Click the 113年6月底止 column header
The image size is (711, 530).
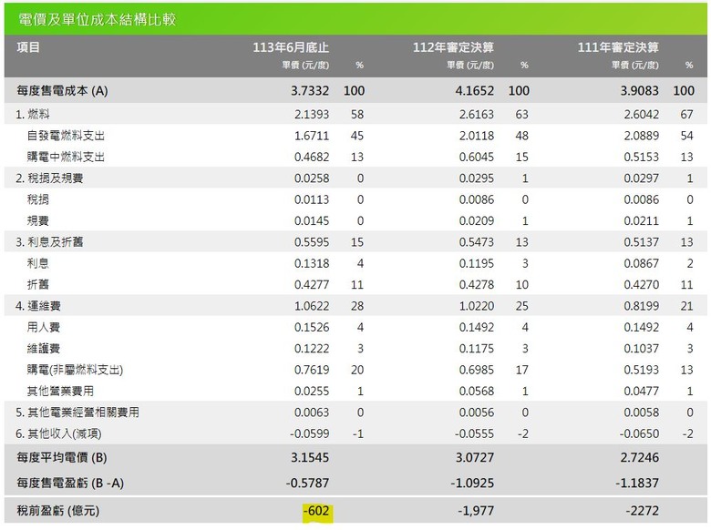(x=291, y=47)
